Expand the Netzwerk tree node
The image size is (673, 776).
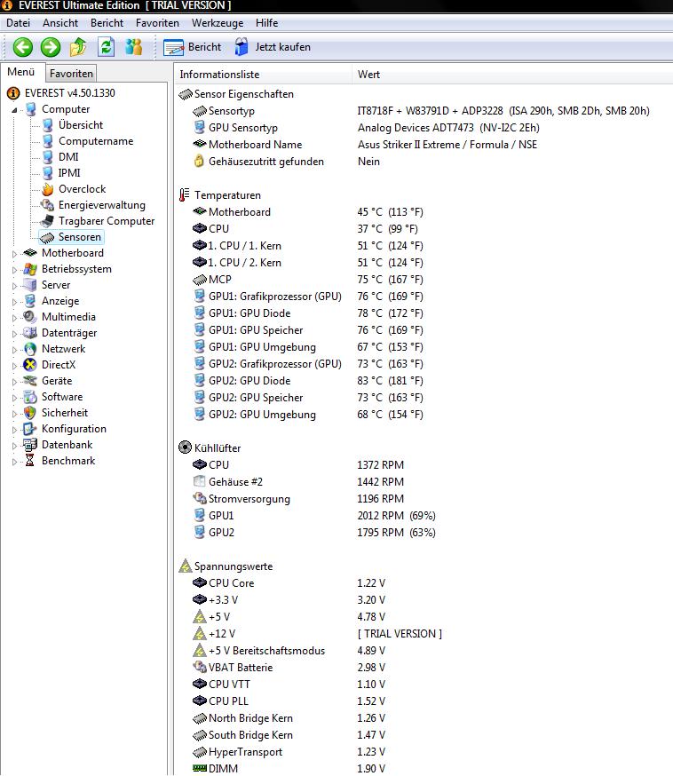click(x=14, y=350)
